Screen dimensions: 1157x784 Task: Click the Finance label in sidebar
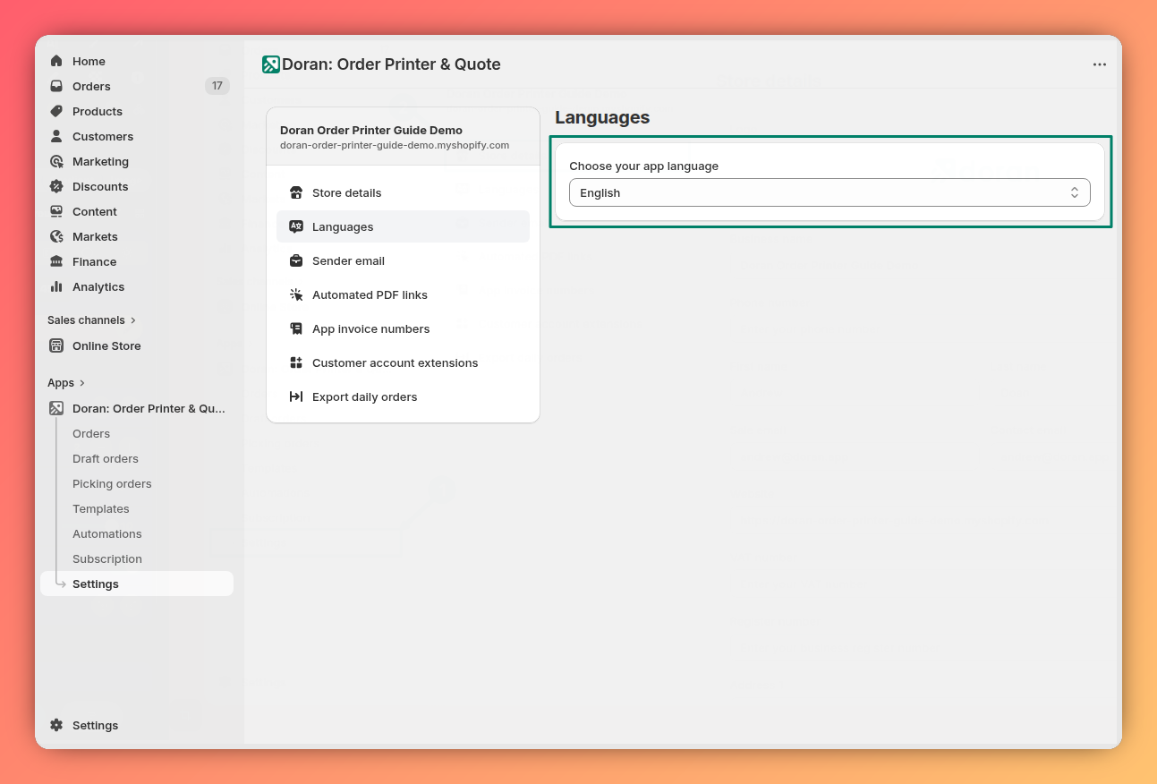pyautogui.click(x=95, y=261)
